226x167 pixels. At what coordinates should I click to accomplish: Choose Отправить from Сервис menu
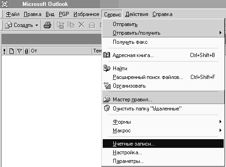coord(163,24)
